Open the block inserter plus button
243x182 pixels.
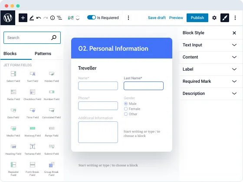click(x=23, y=18)
